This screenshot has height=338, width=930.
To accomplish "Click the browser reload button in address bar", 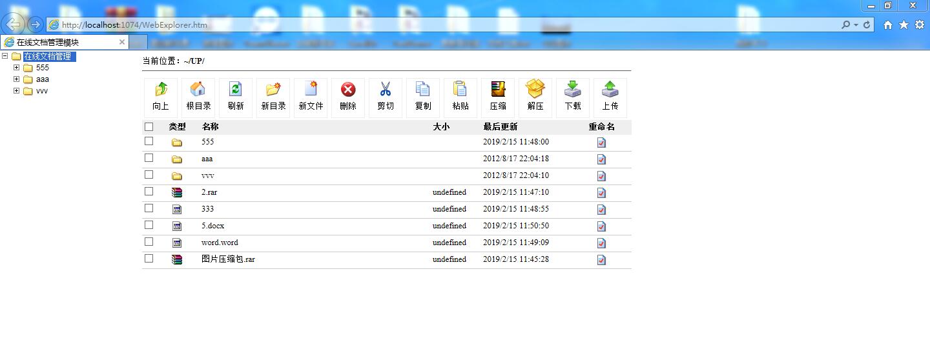I will tap(867, 25).
